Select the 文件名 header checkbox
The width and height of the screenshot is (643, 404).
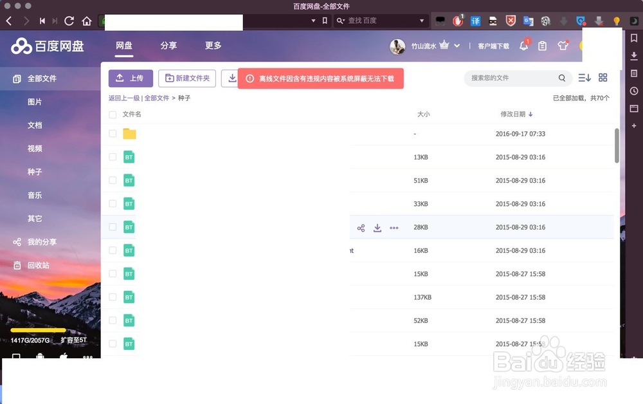[112, 114]
